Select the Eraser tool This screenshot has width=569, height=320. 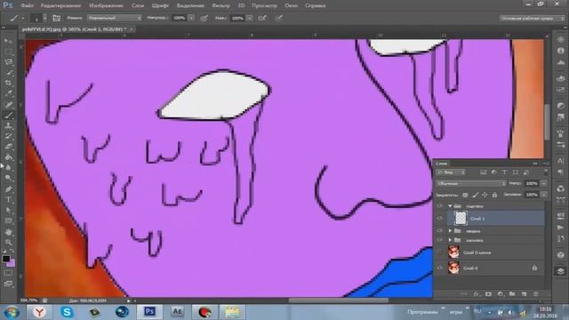pyautogui.click(x=9, y=147)
